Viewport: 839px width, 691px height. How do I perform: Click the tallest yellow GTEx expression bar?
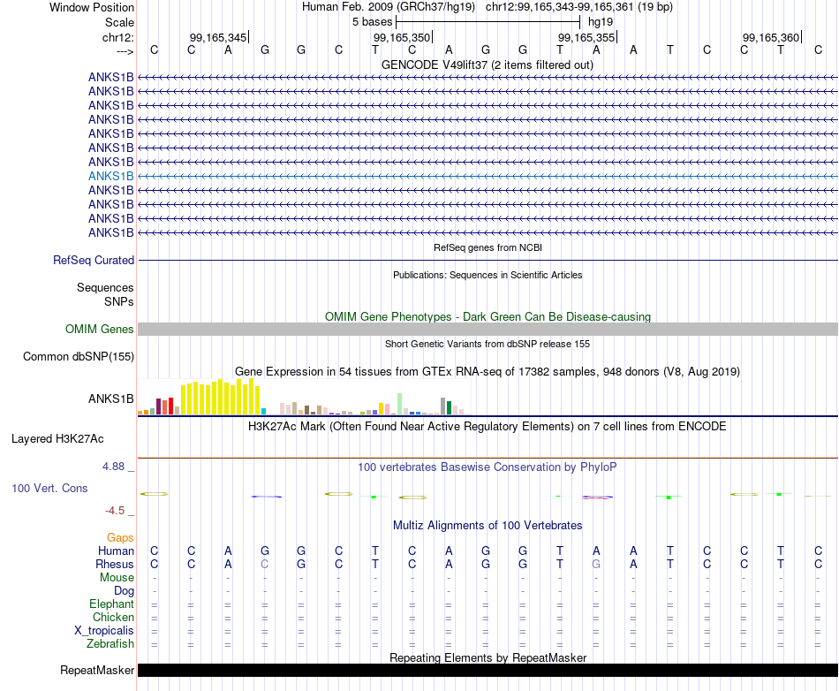[x=251, y=397]
